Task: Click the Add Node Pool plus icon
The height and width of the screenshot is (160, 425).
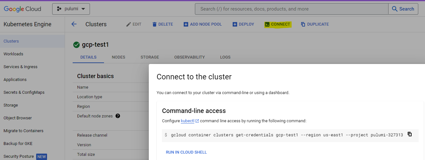Action: tap(186, 24)
